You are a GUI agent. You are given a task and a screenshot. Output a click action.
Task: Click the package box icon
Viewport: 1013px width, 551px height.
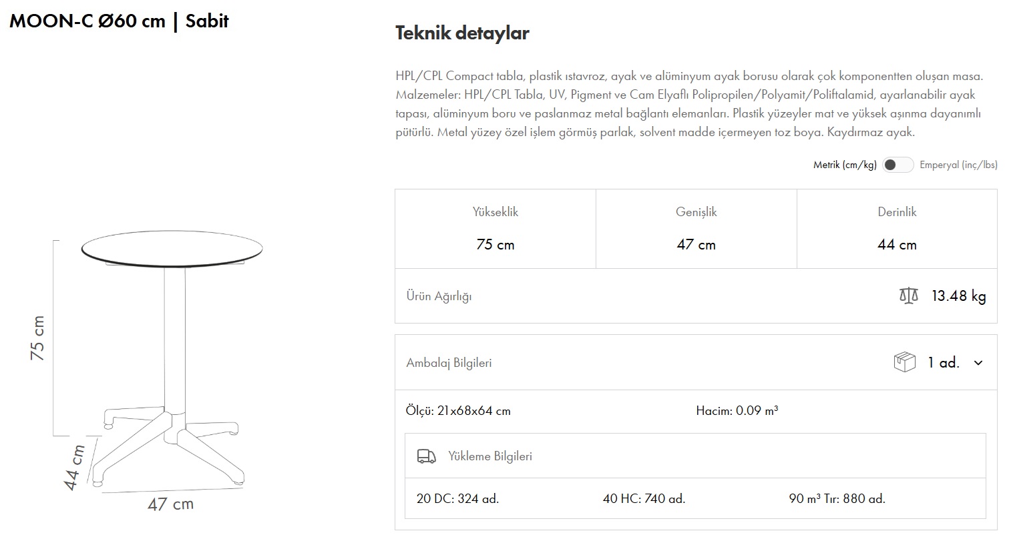[904, 362]
